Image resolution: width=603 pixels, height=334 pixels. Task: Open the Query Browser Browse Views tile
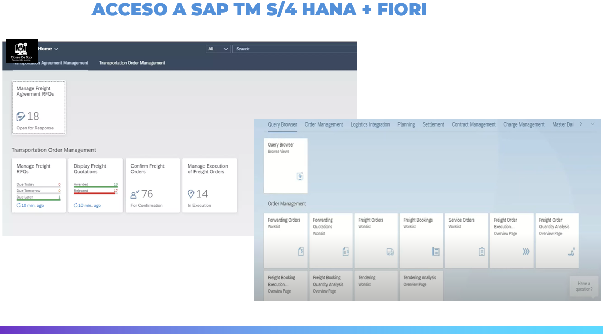point(286,165)
